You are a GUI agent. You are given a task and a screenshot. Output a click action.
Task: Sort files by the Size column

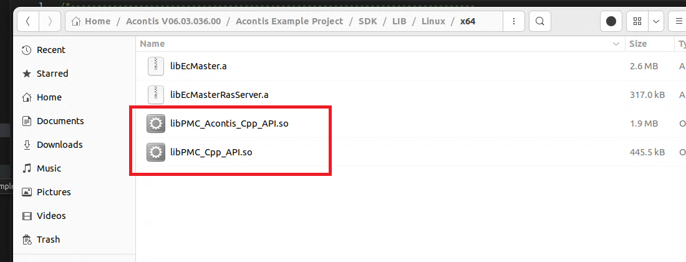[x=638, y=44]
